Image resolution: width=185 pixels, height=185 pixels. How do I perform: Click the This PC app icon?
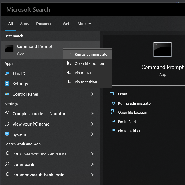(x=7, y=74)
